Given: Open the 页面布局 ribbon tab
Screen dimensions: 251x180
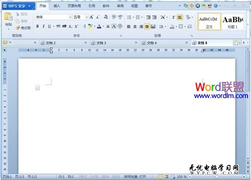Looking at the screenshot, I should point(74,6).
